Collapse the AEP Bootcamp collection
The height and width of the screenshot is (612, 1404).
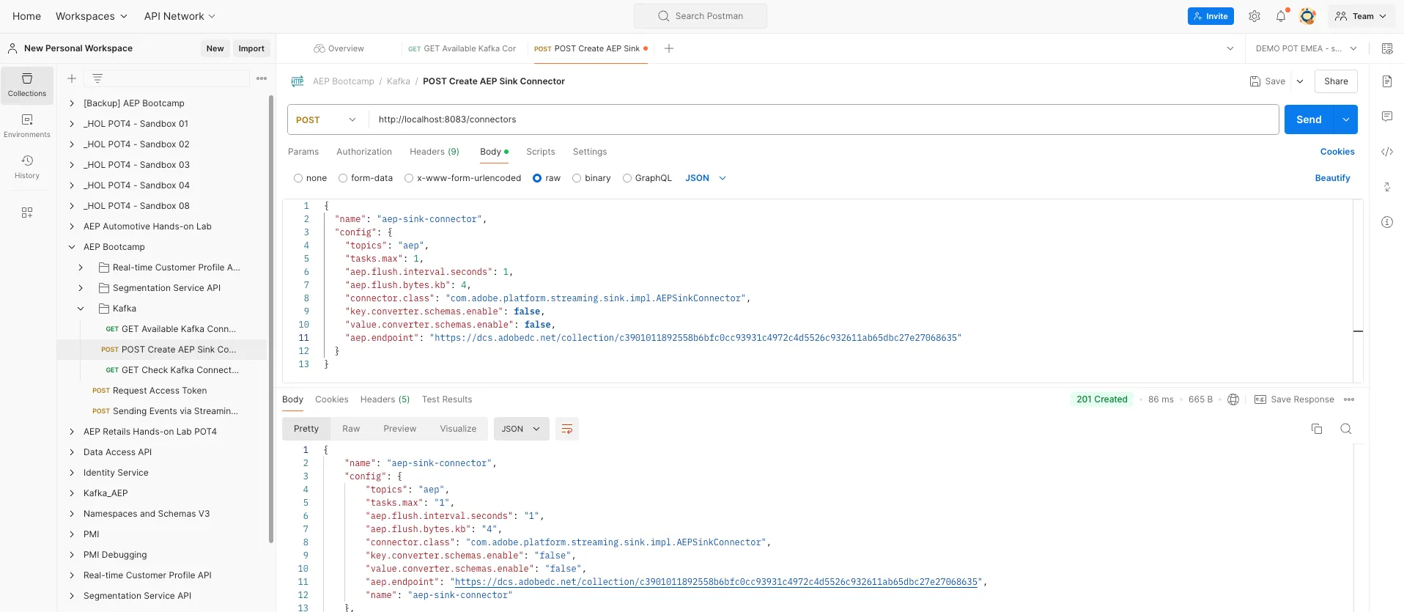pos(72,247)
